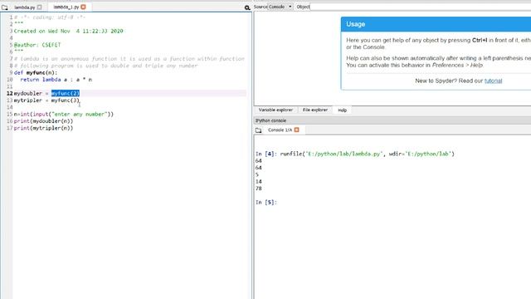Click console output value 78
Viewport: 531px width, 299px height.
(259, 189)
